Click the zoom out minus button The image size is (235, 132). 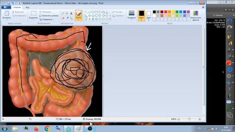(x=179, y=119)
